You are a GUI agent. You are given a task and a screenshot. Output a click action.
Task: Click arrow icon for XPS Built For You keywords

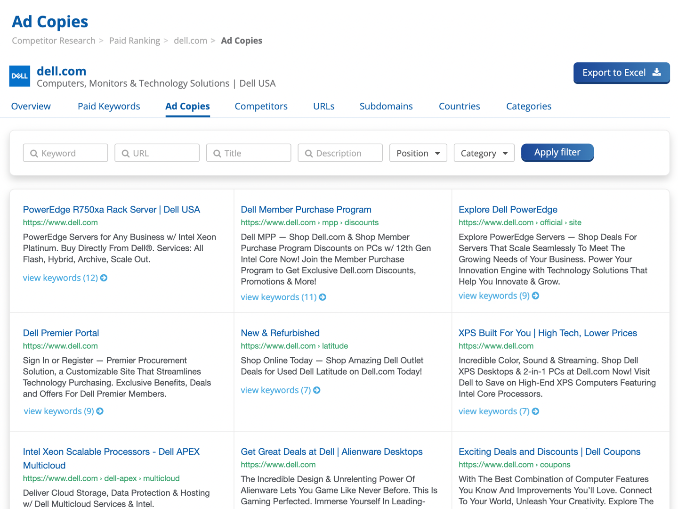point(535,411)
